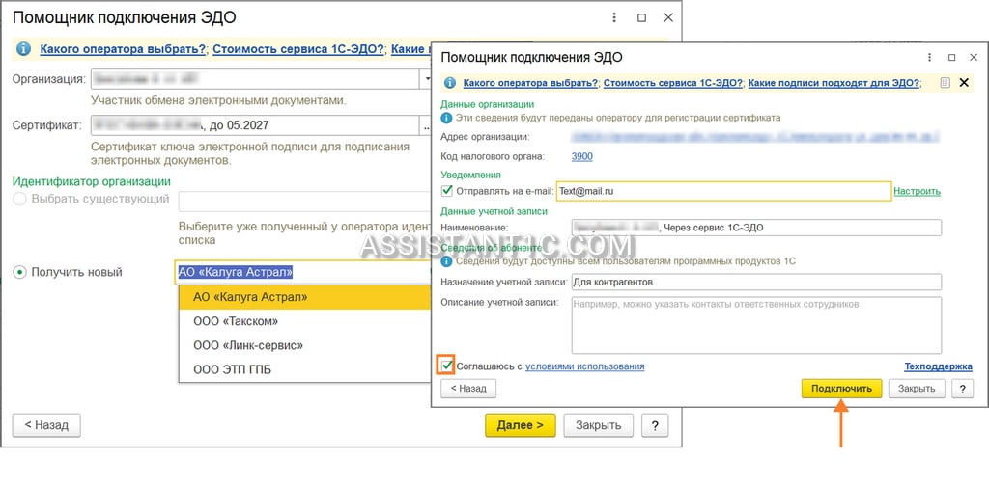Open the условиями использования link
The height and width of the screenshot is (488, 989).
coord(584,366)
